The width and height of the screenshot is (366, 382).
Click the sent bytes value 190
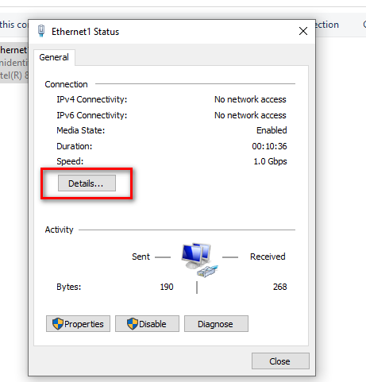coord(167,287)
